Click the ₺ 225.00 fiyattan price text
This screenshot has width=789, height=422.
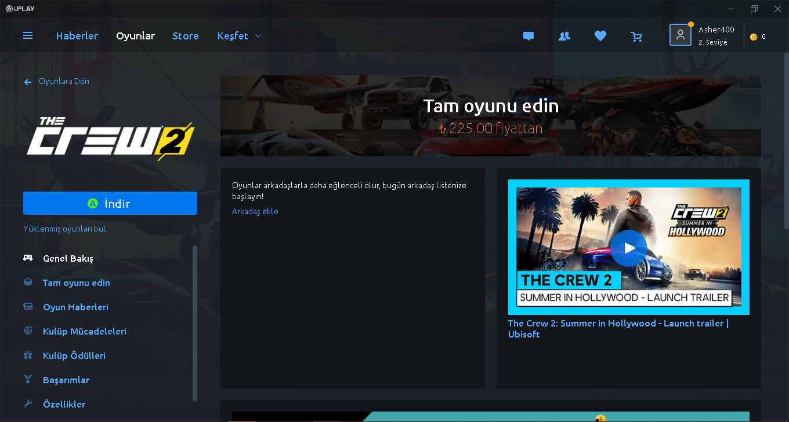tap(491, 128)
